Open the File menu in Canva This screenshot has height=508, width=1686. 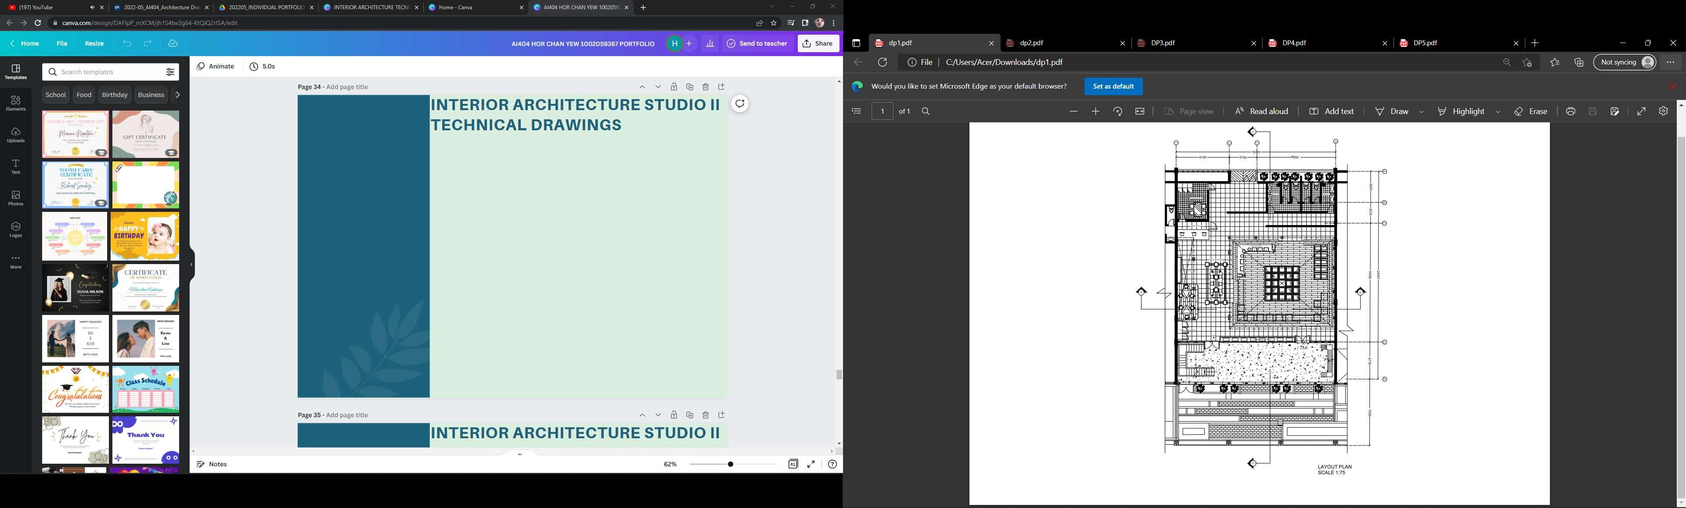(x=61, y=44)
